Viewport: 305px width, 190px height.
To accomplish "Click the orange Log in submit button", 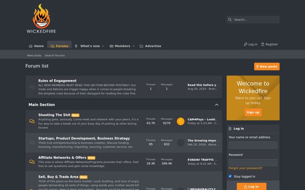I will click(x=252, y=187).
